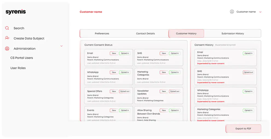Screen dimensions: 271x139
Task: Click Email title in Consent History panel
Action: tap(200, 52)
